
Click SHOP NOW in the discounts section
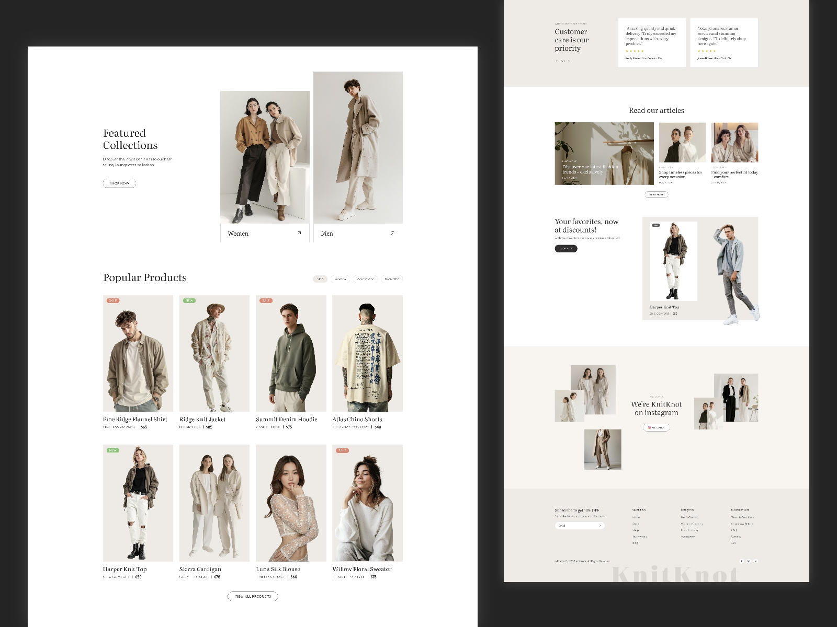[565, 249]
